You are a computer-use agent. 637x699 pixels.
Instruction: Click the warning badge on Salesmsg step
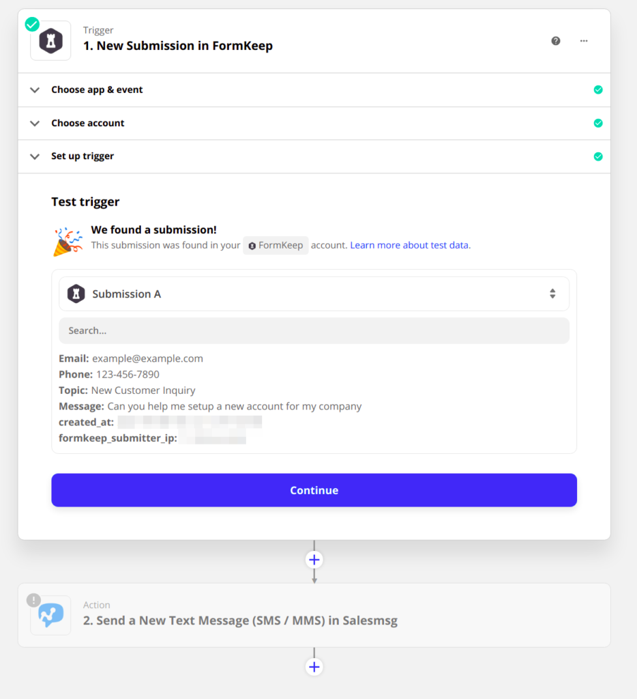point(33,600)
